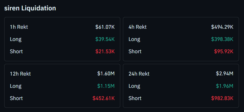Click the 4h Short value $95.92K
The image size is (244, 112).
(x=223, y=51)
